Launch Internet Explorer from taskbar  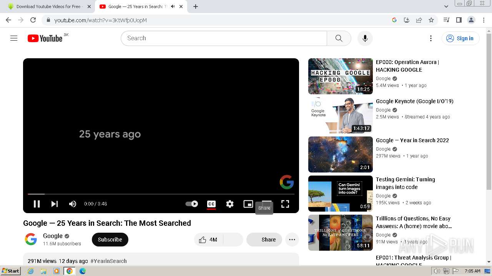pos(30,271)
